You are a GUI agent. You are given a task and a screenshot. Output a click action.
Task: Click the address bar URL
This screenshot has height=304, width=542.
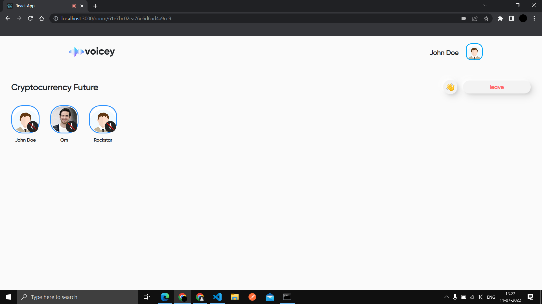pyautogui.click(x=116, y=19)
